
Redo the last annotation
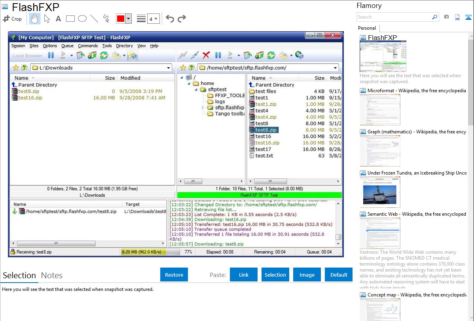coord(182,19)
